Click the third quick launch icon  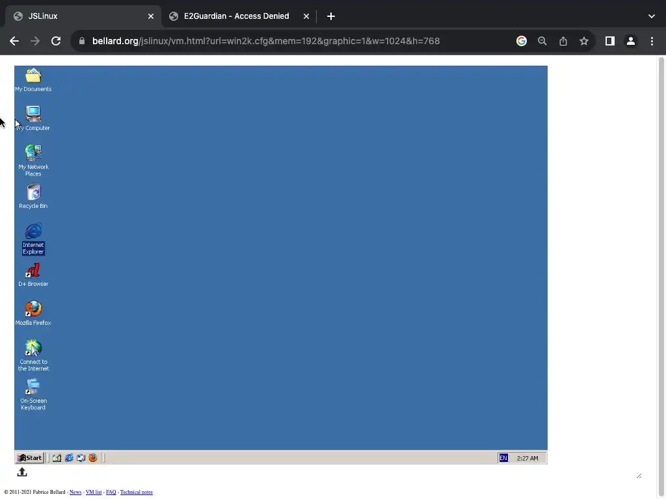pyautogui.click(x=81, y=458)
